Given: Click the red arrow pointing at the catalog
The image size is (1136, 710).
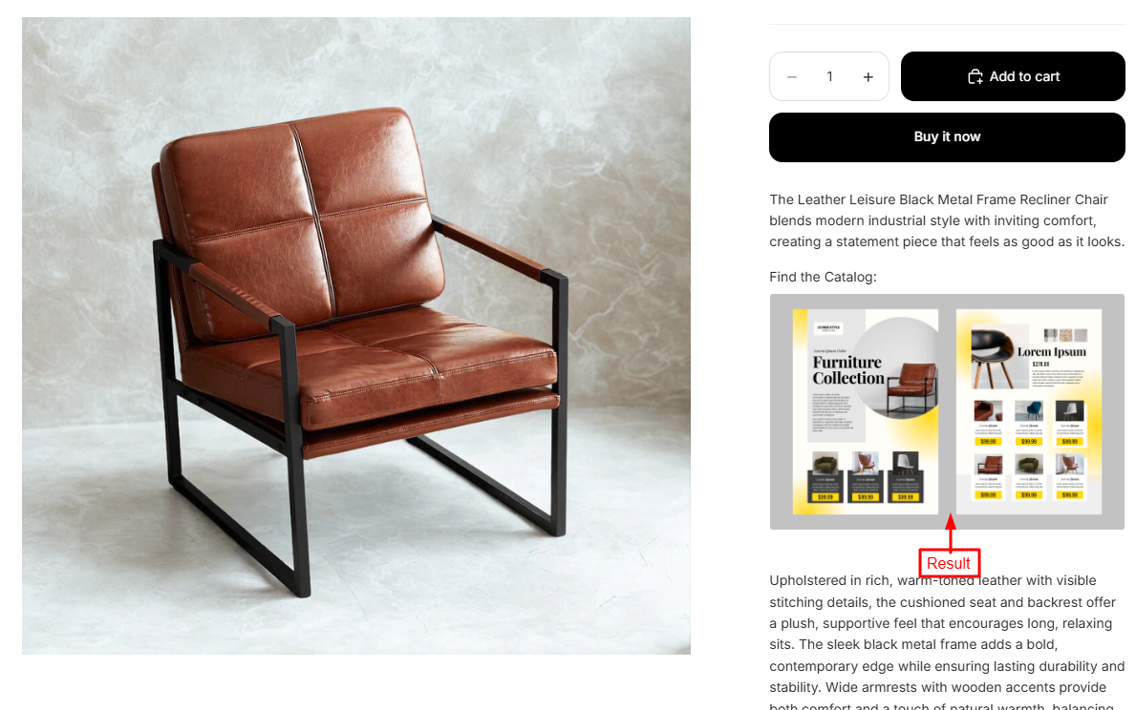Looking at the screenshot, I should (x=951, y=532).
